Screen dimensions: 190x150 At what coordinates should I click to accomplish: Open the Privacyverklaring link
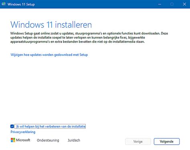[x=23, y=132]
